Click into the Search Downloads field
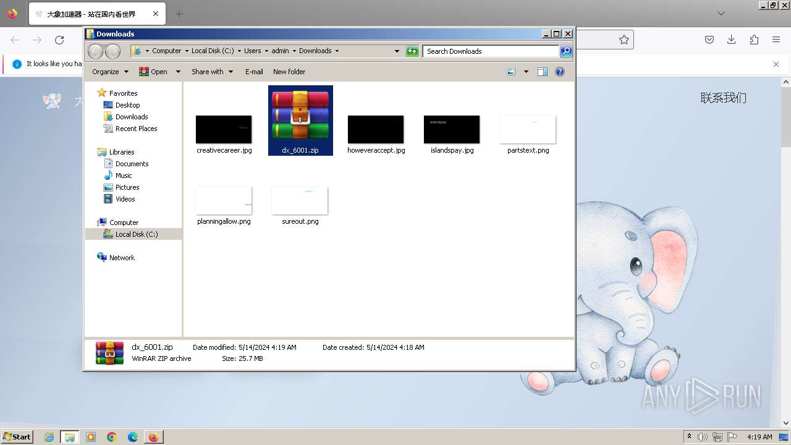This screenshot has width=791, height=445. pos(491,51)
